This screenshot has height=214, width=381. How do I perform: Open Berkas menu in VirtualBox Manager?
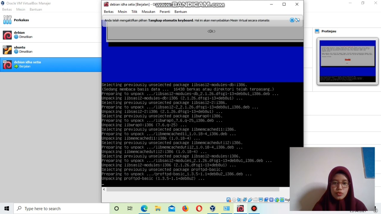pos(7,10)
